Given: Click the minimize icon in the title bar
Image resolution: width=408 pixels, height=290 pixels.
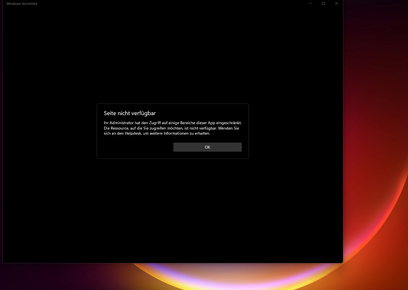Looking at the screenshot, I should click(x=310, y=3).
